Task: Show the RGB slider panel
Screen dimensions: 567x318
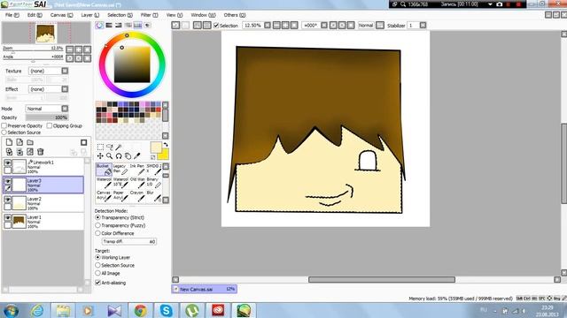Action: 109,26
